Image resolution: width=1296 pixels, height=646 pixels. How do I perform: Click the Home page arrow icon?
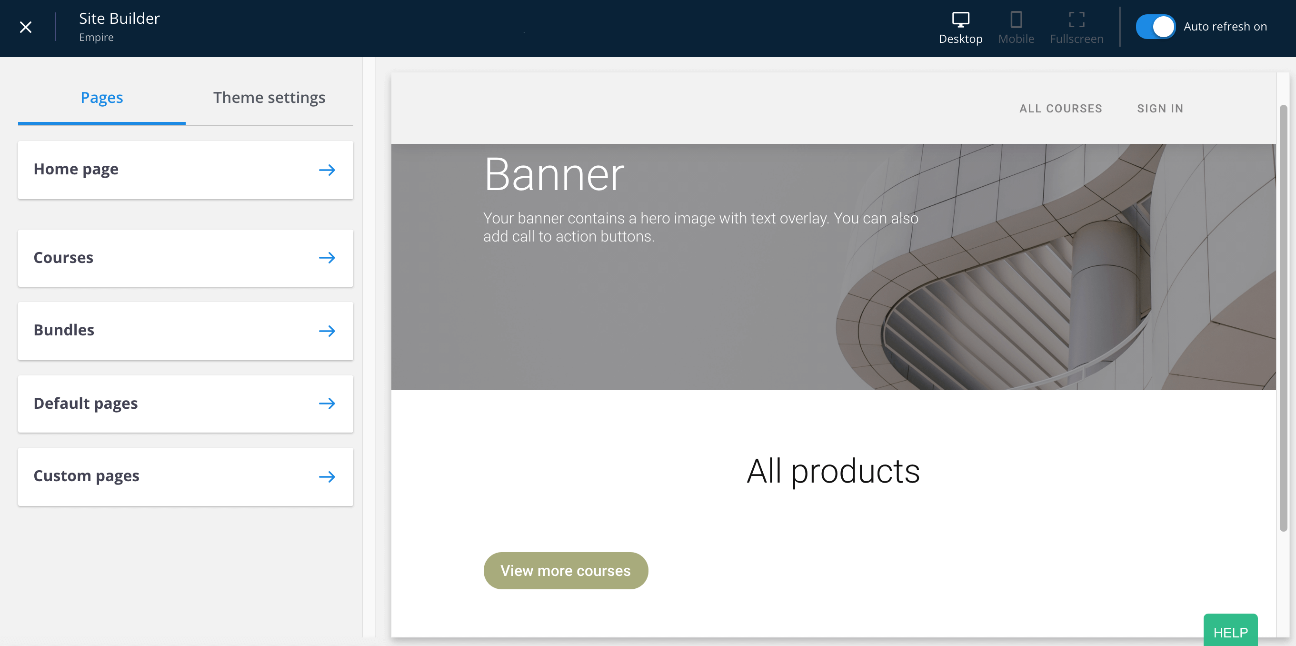[327, 170]
